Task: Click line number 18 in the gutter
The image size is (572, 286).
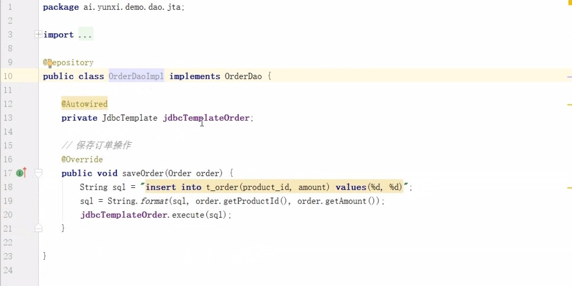Action: [8, 187]
